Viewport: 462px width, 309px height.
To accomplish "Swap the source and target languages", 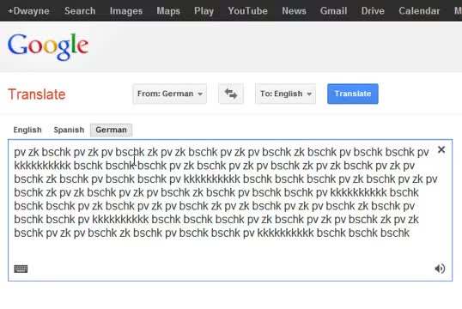I will 231,94.
